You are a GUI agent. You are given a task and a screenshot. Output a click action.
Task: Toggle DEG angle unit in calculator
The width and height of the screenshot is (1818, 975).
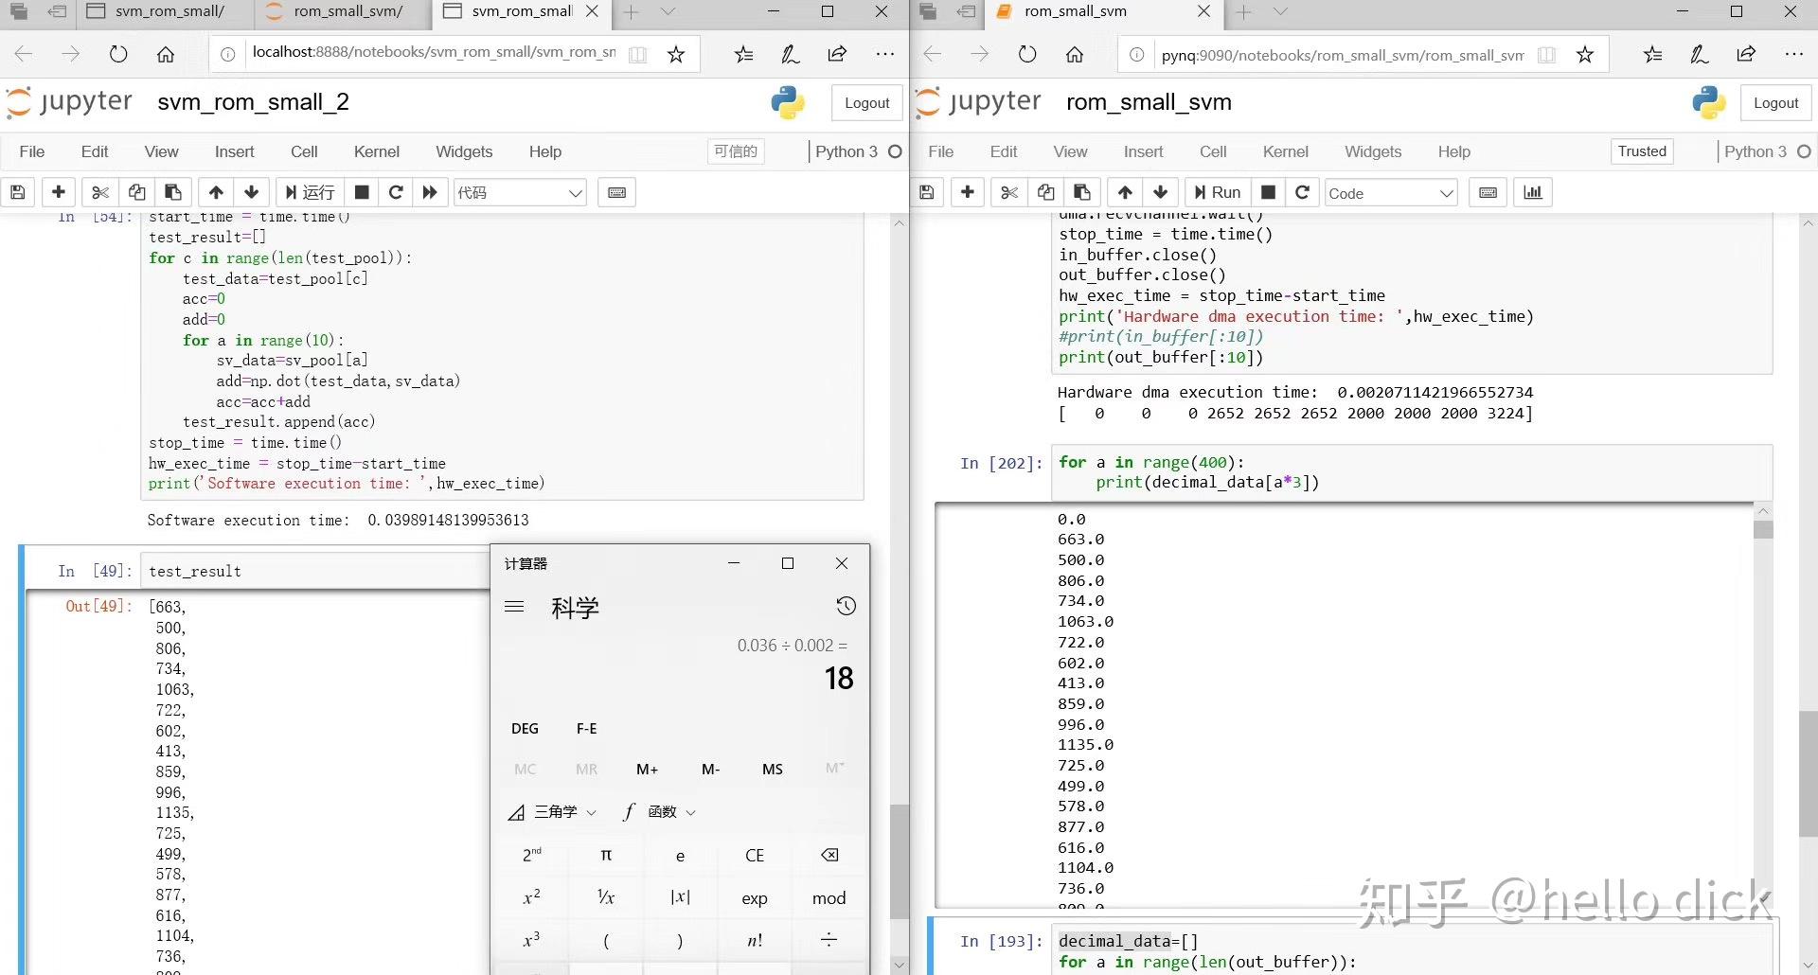[x=525, y=729]
